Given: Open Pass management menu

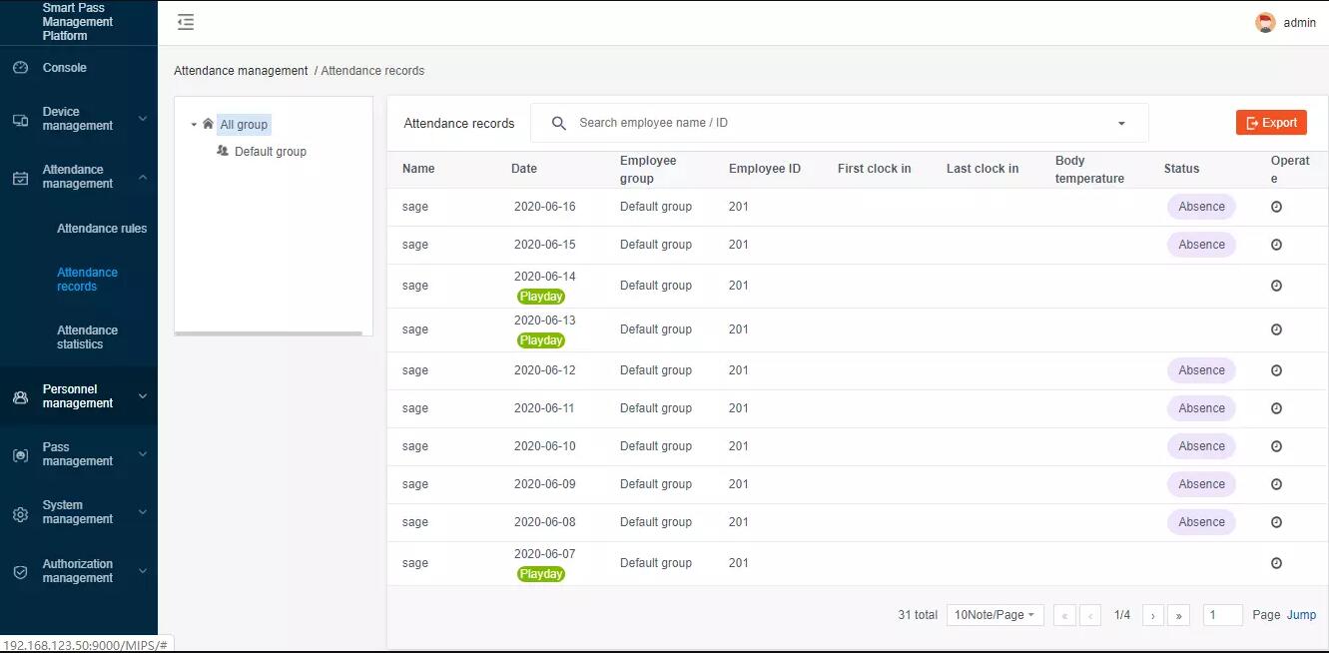Looking at the screenshot, I should (x=78, y=454).
